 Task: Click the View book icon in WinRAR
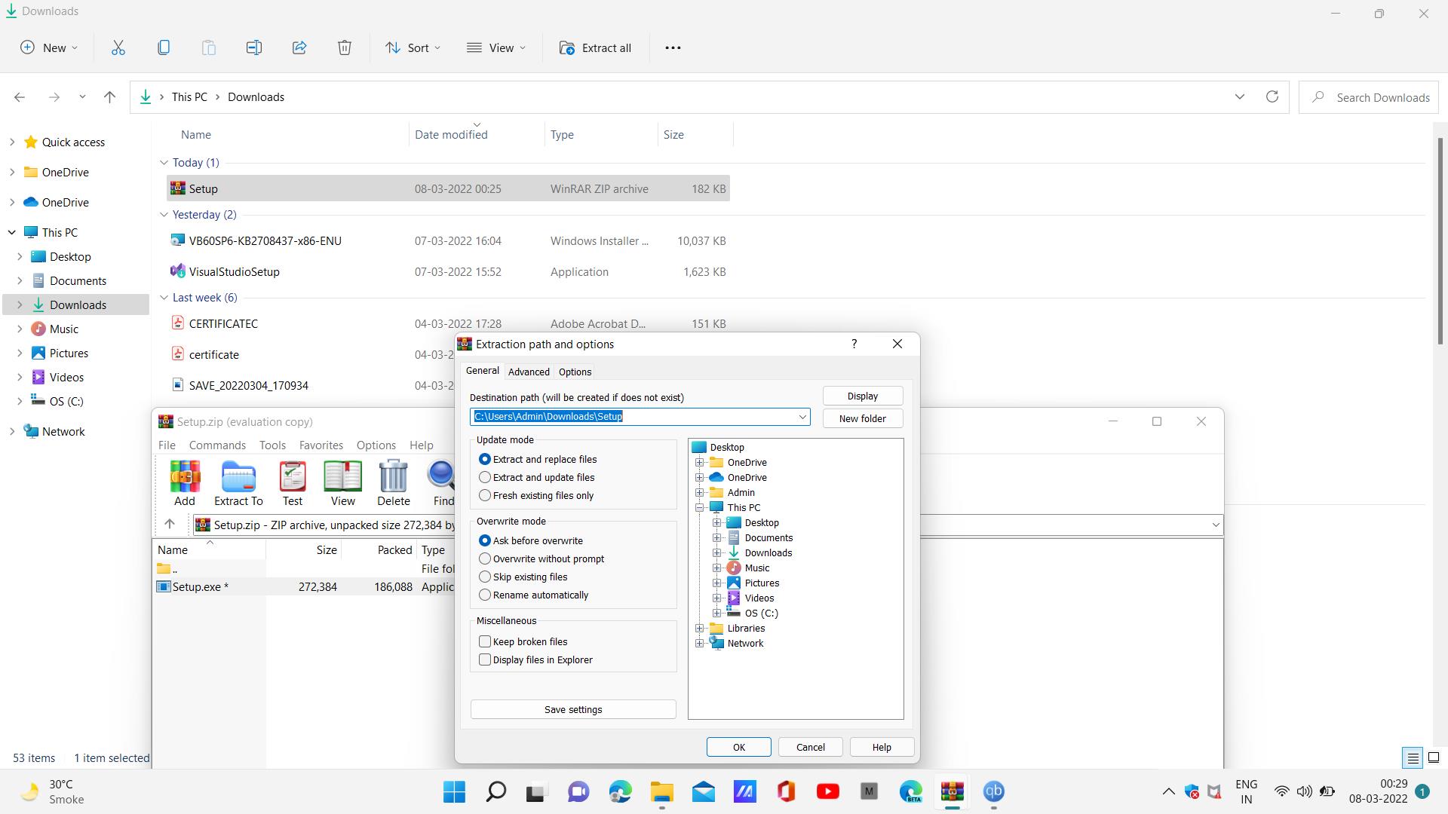342,482
